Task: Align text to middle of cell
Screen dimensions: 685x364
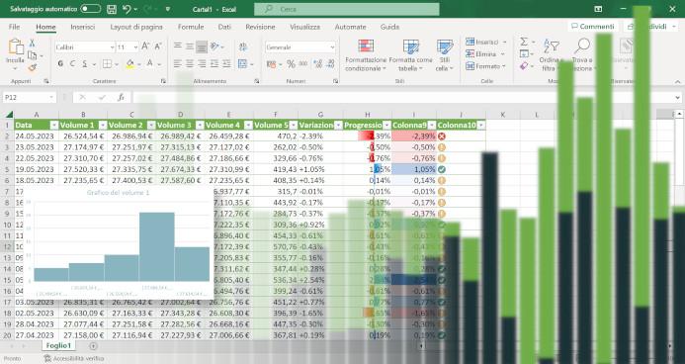Action: click(190, 45)
